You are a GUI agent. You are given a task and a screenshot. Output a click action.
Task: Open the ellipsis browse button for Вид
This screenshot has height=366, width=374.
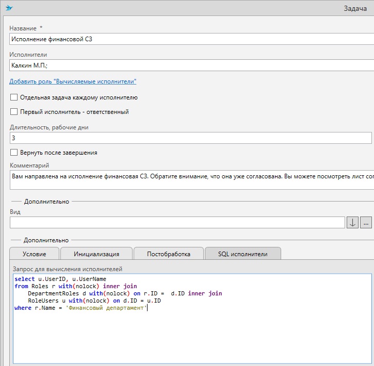[x=366, y=223]
